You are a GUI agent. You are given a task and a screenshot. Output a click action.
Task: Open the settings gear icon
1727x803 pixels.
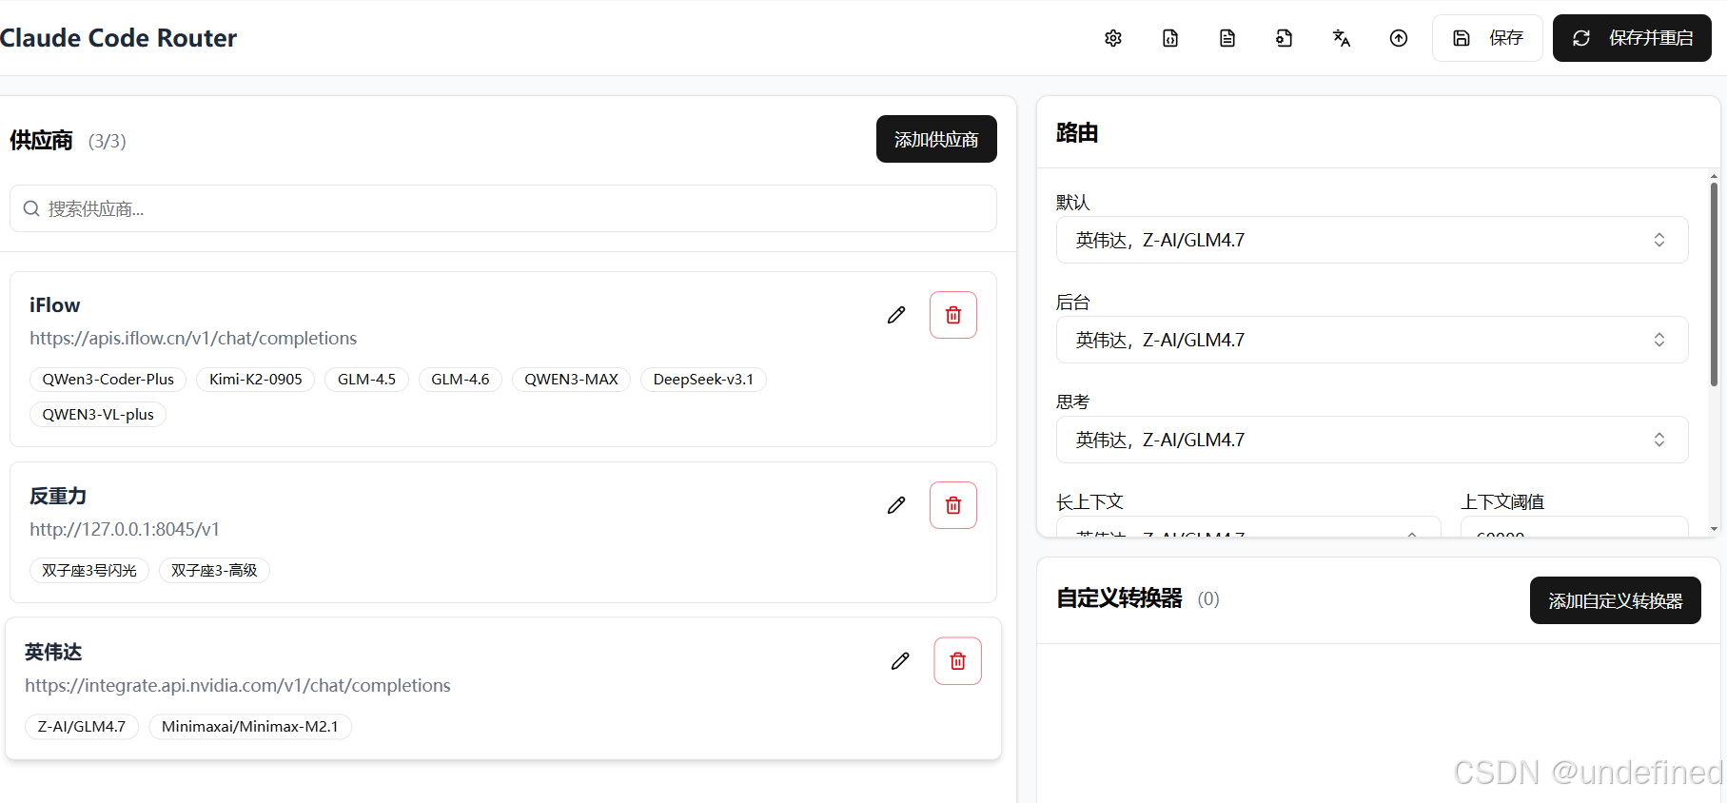1113,38
